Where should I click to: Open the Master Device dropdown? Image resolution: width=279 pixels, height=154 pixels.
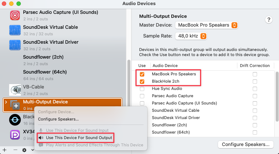point(207,25)
